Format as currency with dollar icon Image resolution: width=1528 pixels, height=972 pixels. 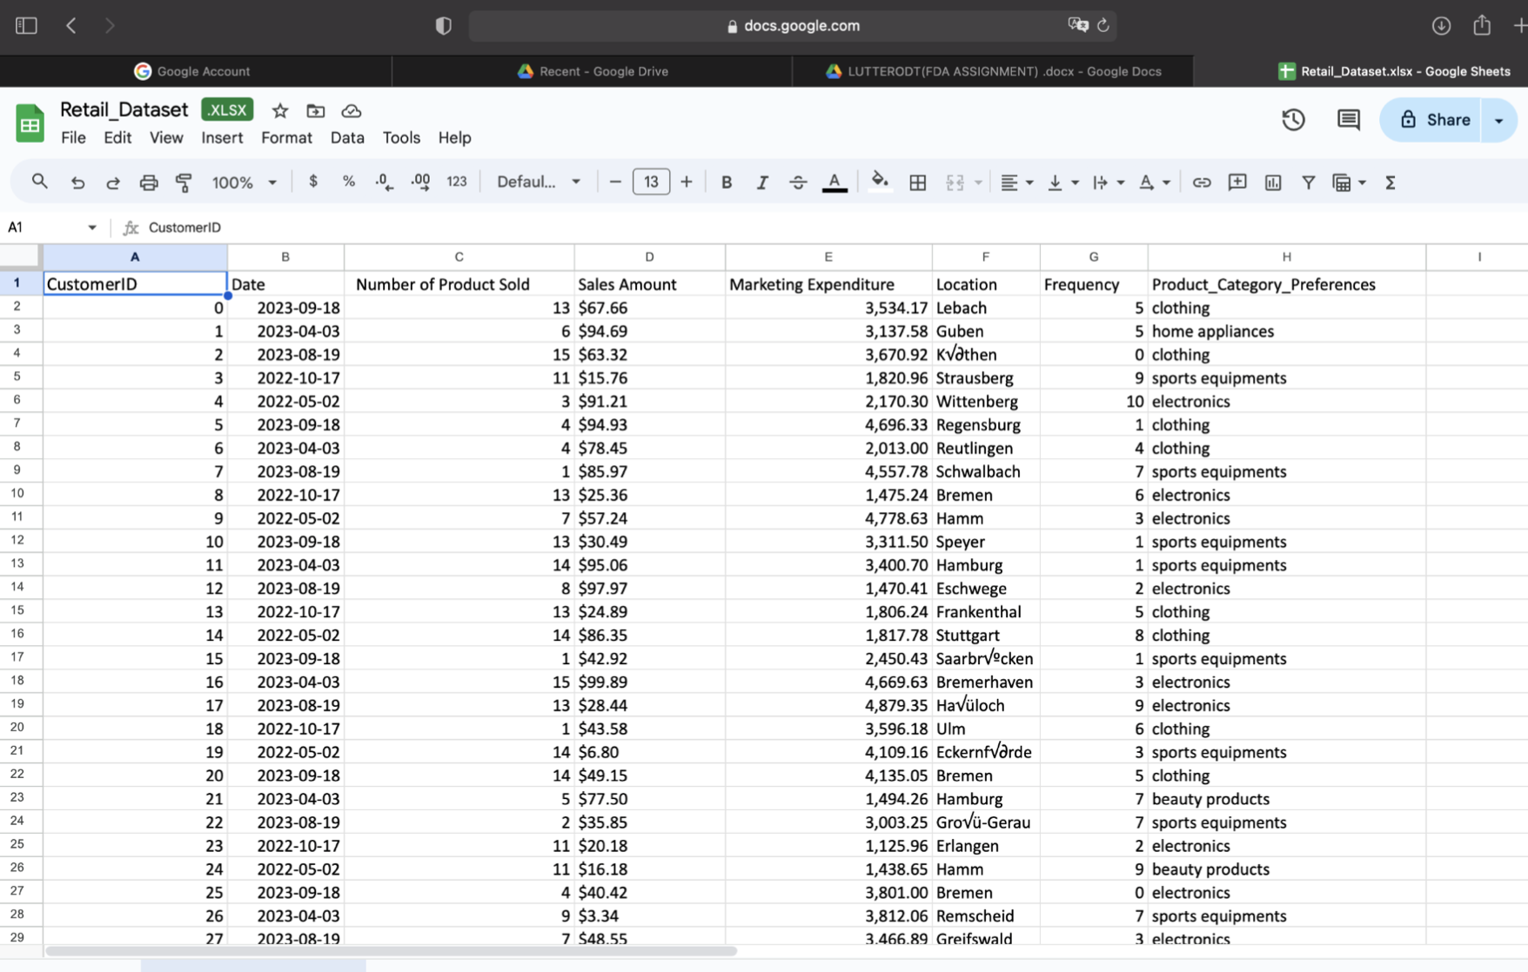coord(313,182)
